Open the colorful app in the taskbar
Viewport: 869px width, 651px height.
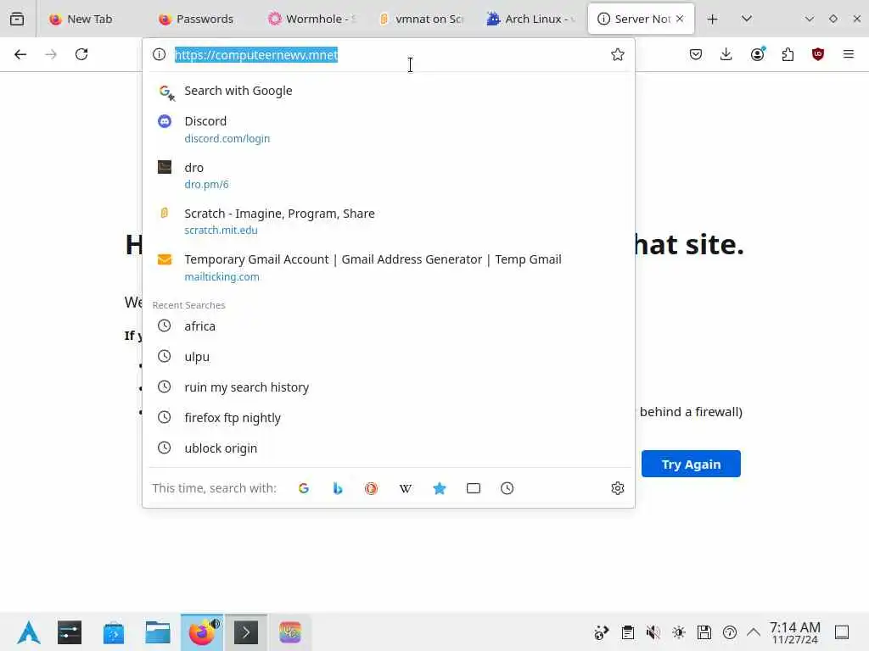click(x=290, y=632)
